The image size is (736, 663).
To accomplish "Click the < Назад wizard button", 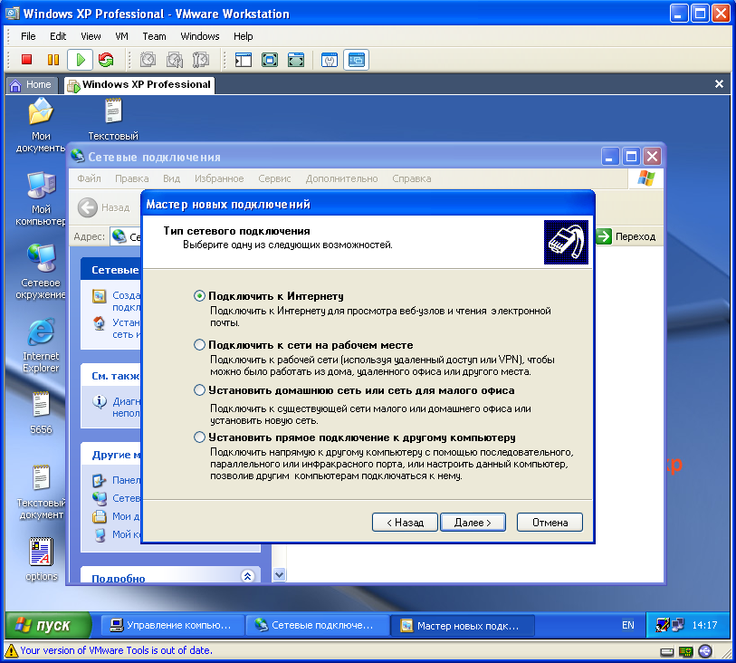I will pos(405,522).
